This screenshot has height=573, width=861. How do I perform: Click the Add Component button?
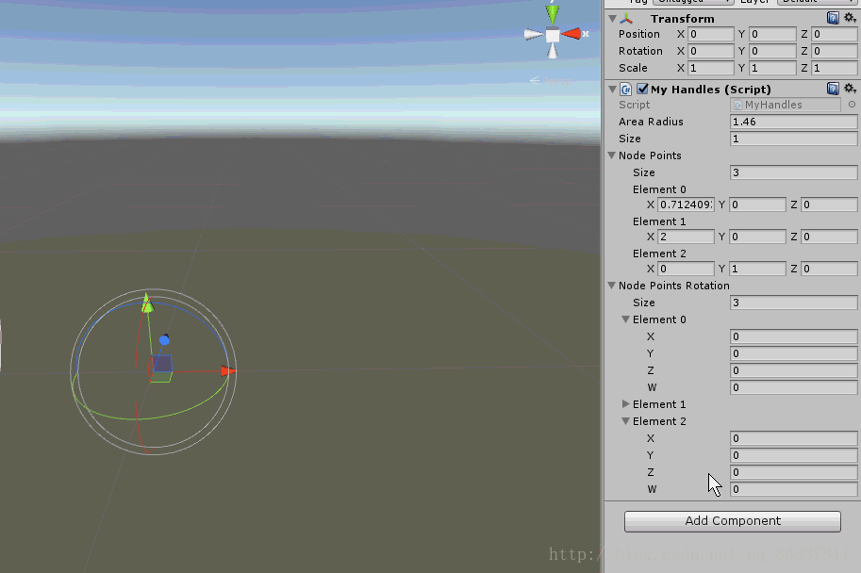point(732,520)
